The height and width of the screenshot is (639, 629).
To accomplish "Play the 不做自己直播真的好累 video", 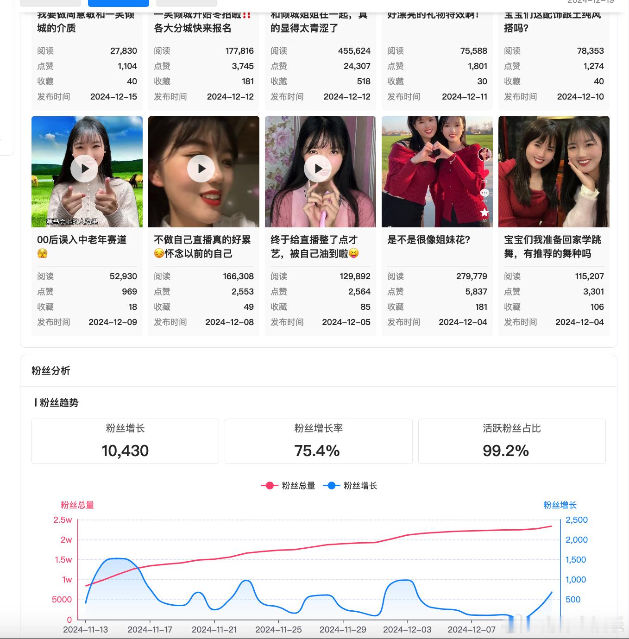I will click(x=201, y=169).
